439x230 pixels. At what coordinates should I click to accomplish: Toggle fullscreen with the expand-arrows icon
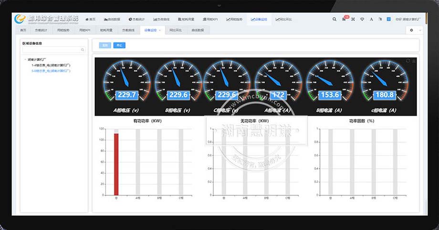click(x=353, y=19)
